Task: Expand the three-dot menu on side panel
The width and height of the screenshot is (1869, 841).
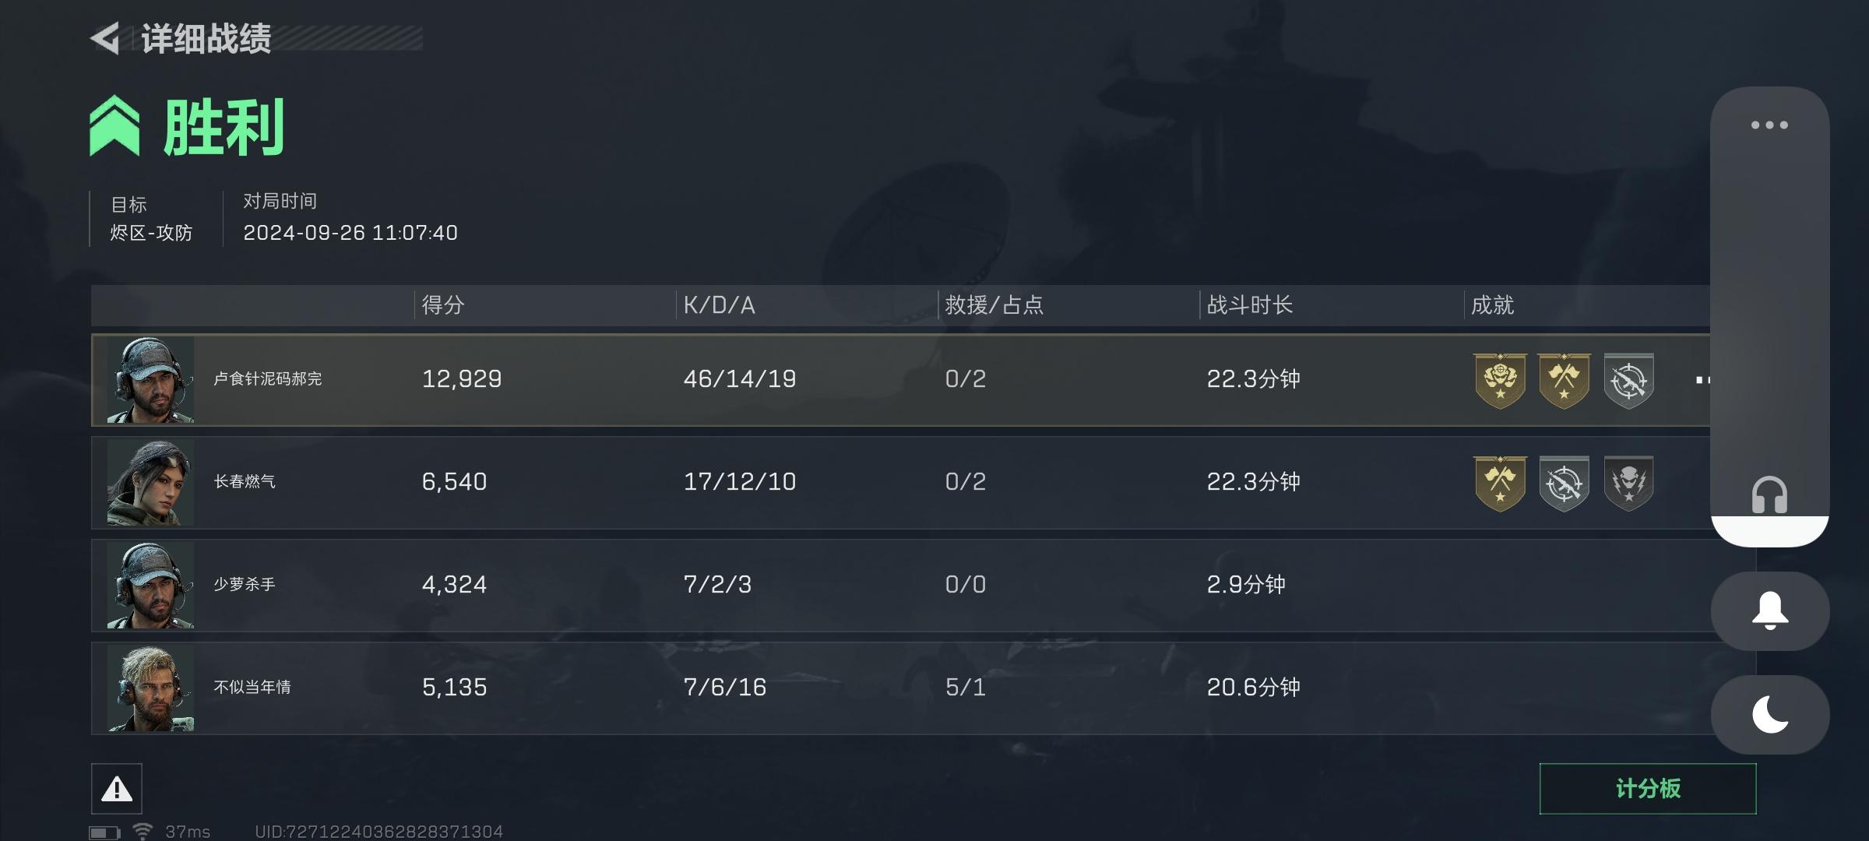Action: pos(1769,125)
